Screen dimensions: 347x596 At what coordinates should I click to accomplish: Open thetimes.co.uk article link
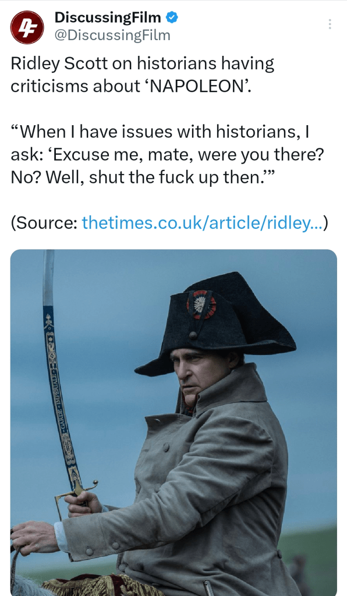point(202,222)
